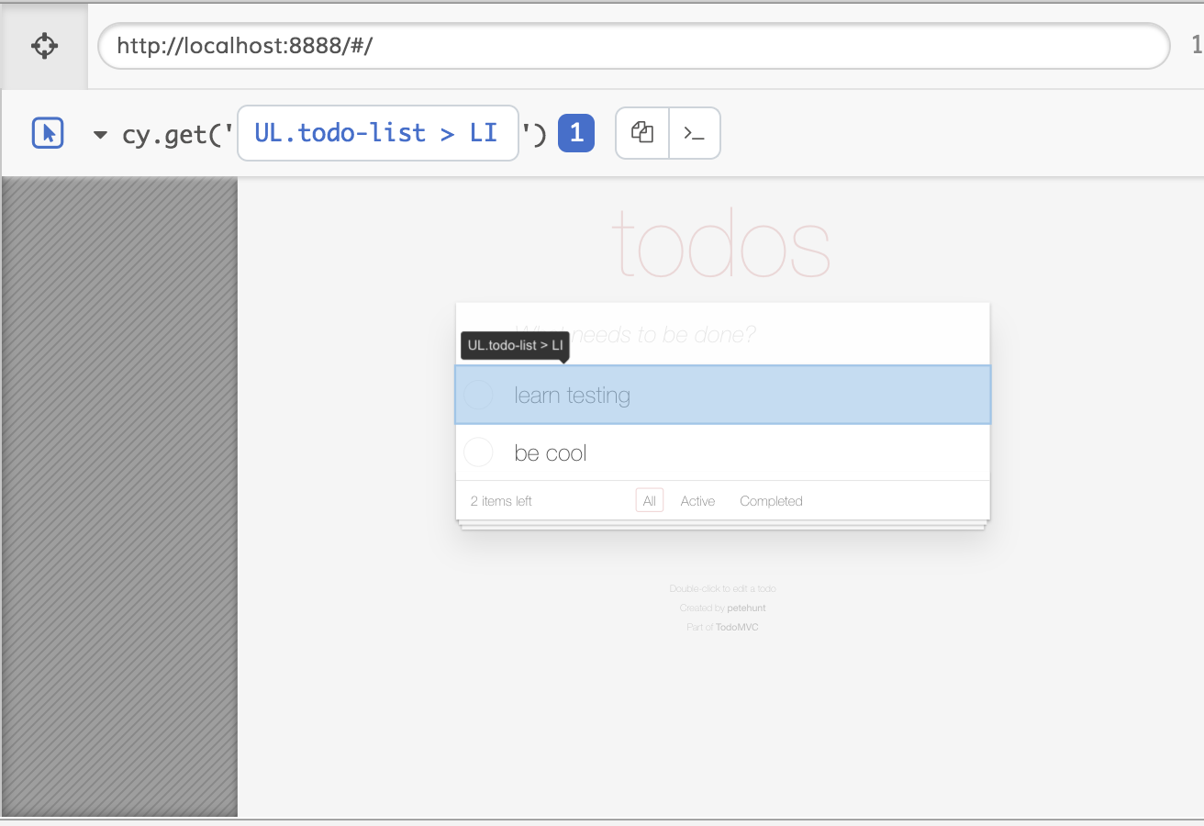Click the todos heading
This screenshot has width=1204, height=826.
click(x=721, y=244)
